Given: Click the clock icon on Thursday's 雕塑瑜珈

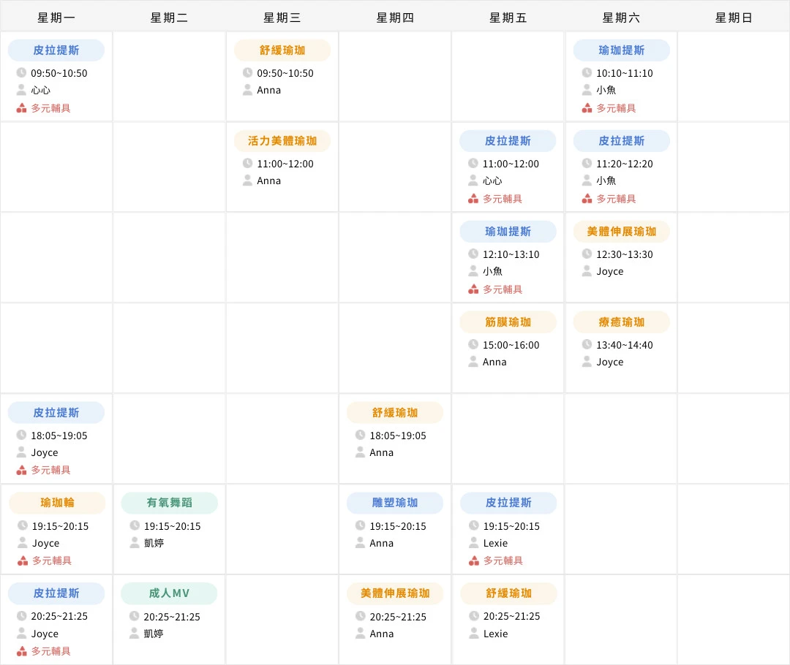Looking at the screenshot, I should point(359,525).
